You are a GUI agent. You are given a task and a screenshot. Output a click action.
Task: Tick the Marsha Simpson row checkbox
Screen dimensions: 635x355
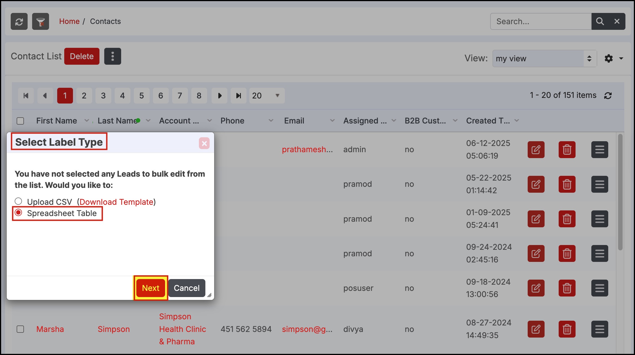pos(20,329)
